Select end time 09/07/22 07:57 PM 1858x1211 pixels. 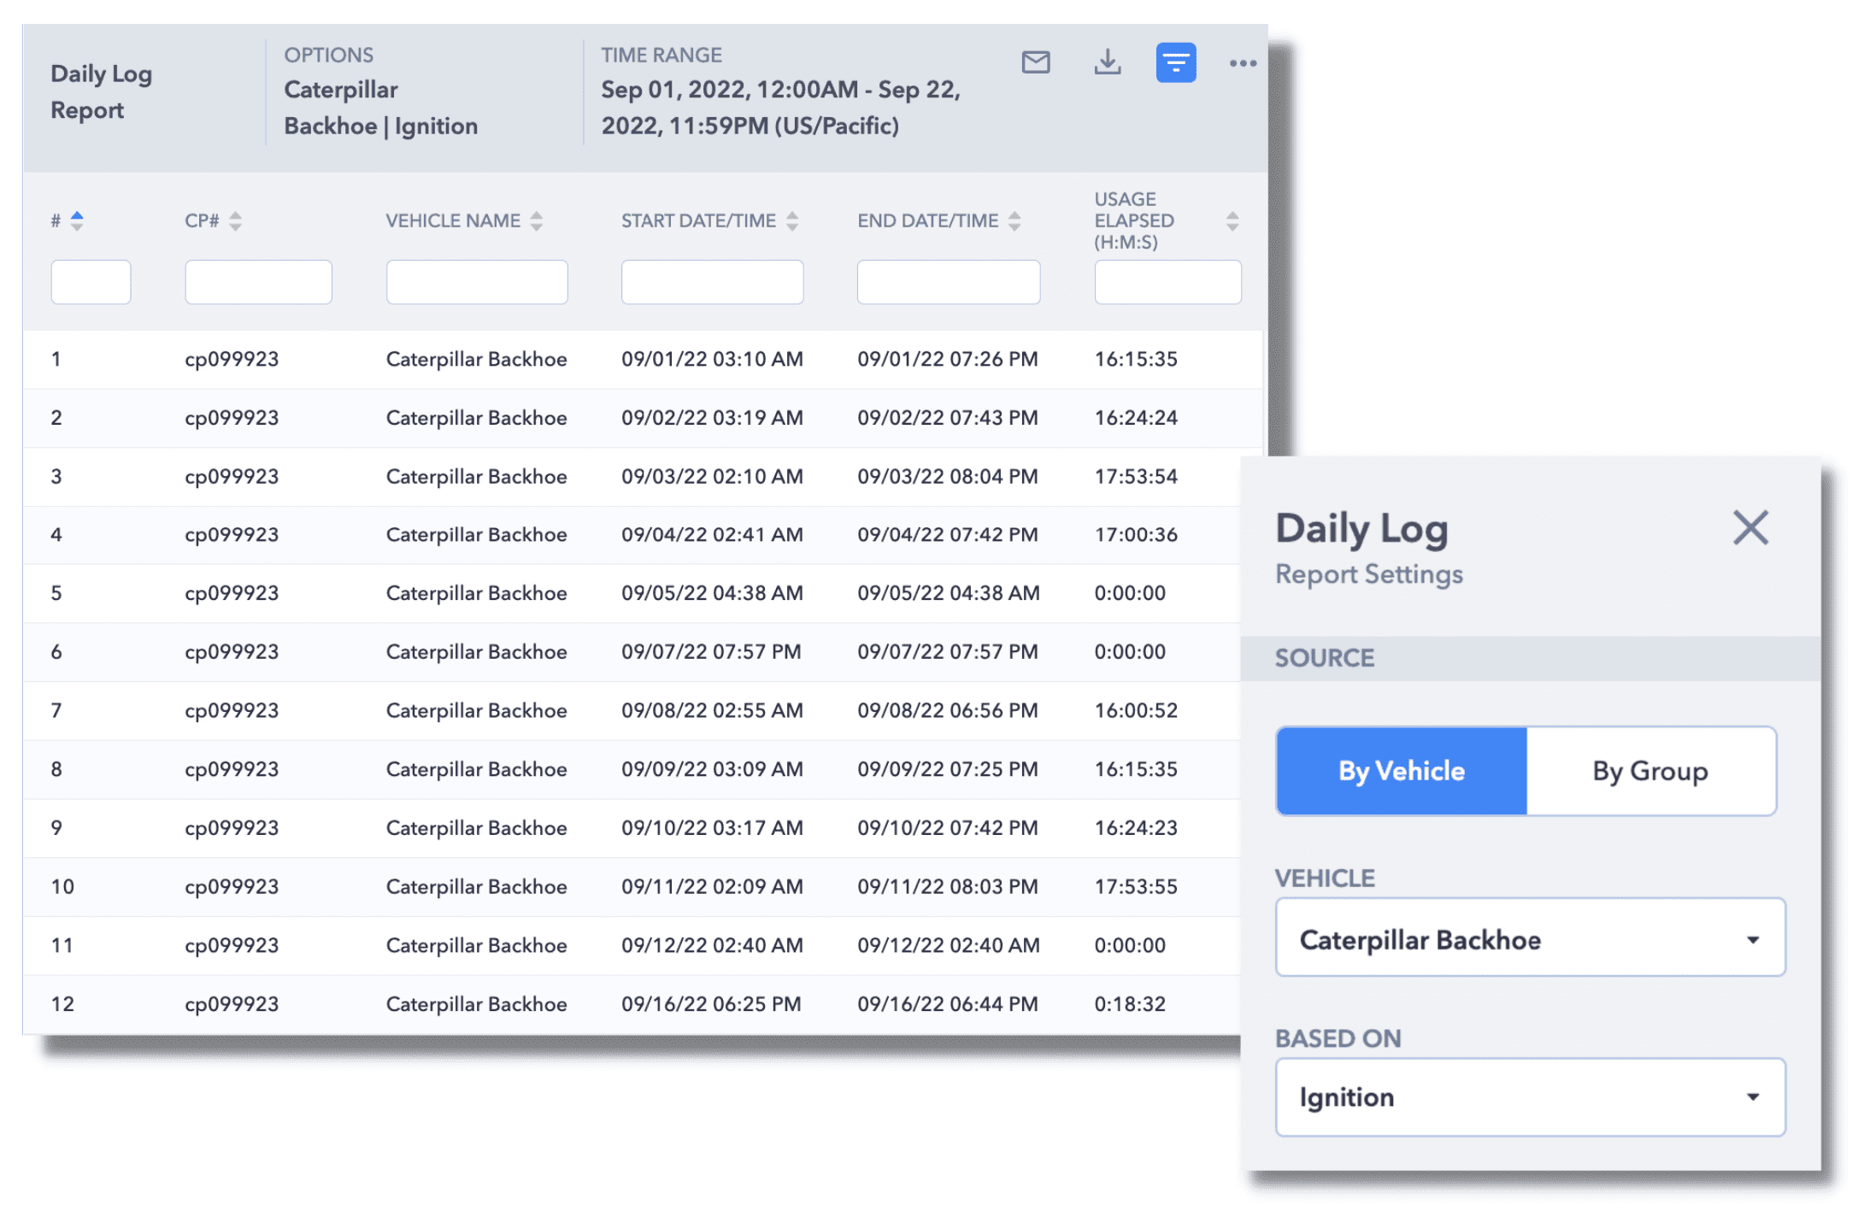[948, 652]
